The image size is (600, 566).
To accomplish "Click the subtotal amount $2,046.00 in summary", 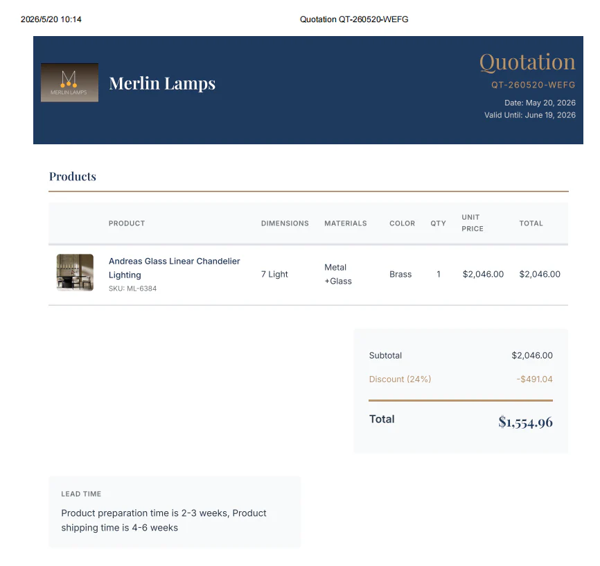I will tap(532, 356).
